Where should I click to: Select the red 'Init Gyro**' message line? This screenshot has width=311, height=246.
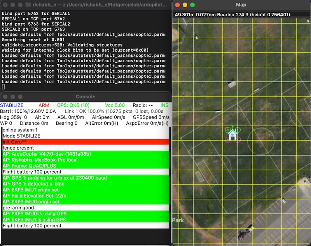(86, 142)
